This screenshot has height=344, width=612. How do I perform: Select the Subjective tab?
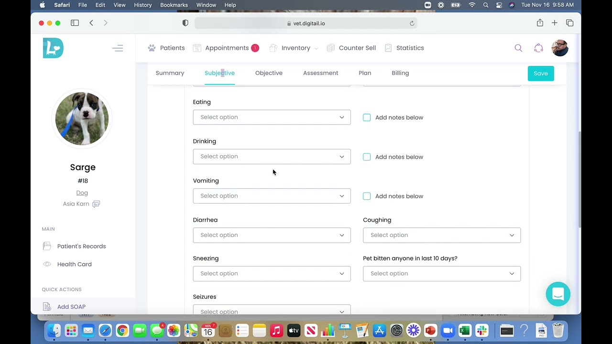click(219, 73)
